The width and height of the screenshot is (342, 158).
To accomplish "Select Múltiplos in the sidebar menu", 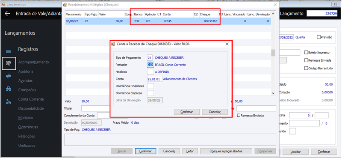I will point(26,118).
